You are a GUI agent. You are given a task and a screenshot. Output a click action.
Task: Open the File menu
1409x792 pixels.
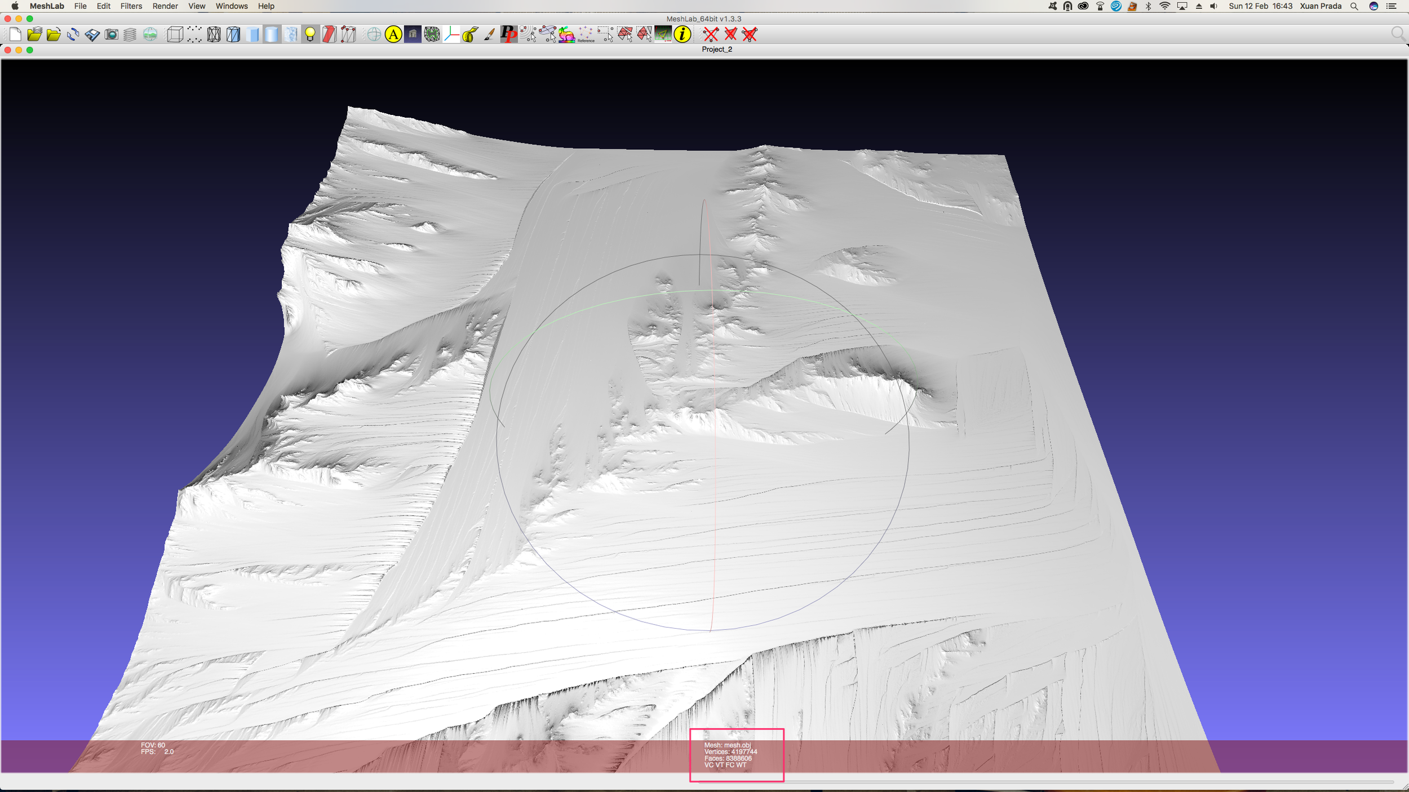(80, 6)
